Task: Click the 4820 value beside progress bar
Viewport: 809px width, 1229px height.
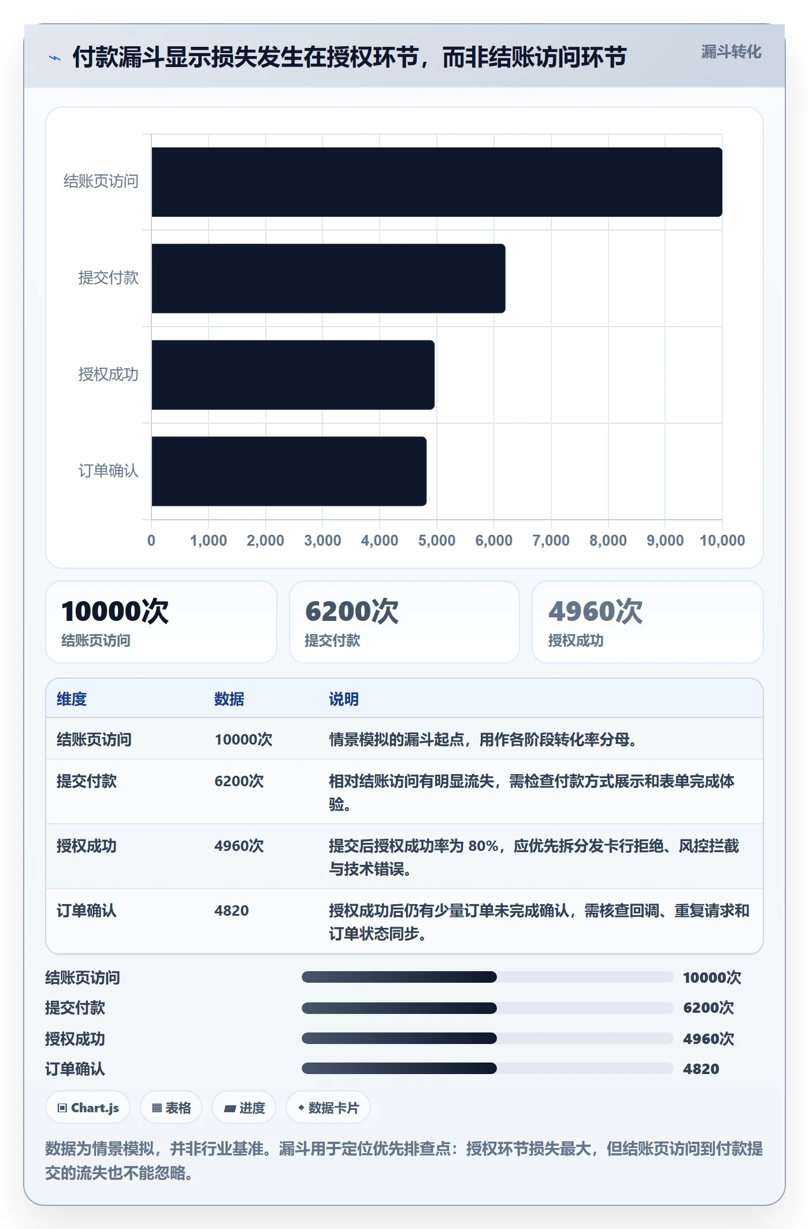Action: 701,1069
